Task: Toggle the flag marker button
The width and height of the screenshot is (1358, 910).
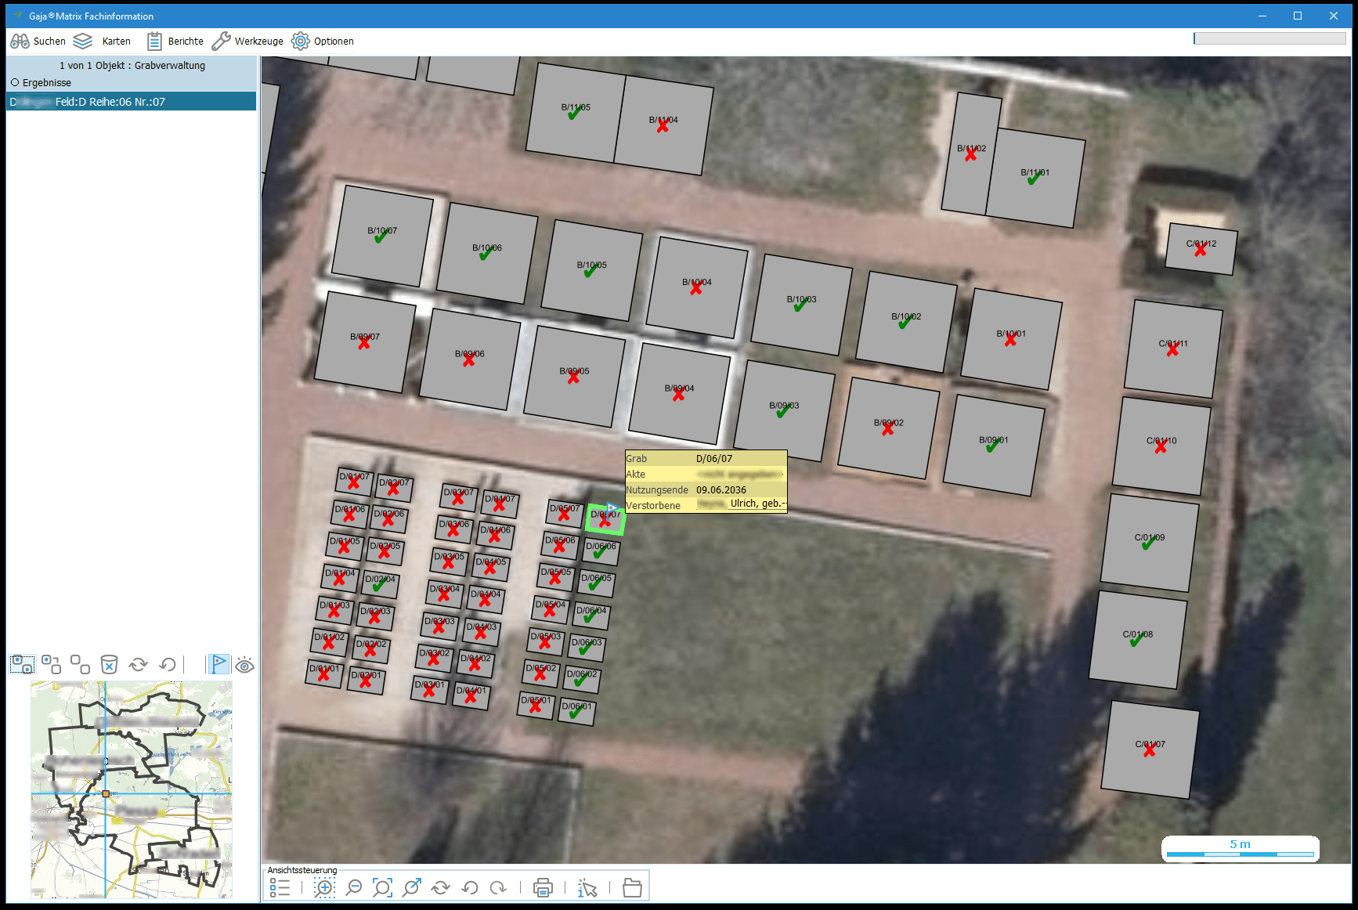Action: tap(219, 665)
